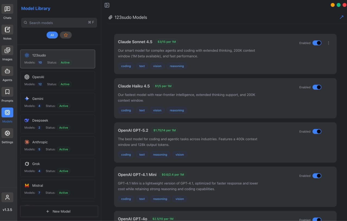347x221 pixels.
Task: Toggle off Claude Haiku 4.5
Action: pos(317,87)
